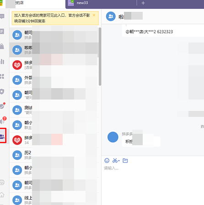Dismiss the yellow official conversation notice

tap(94, 15)
